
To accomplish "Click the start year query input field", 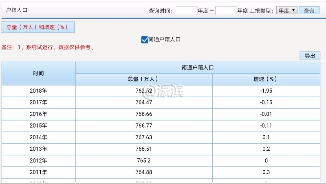I will [186, 11].
